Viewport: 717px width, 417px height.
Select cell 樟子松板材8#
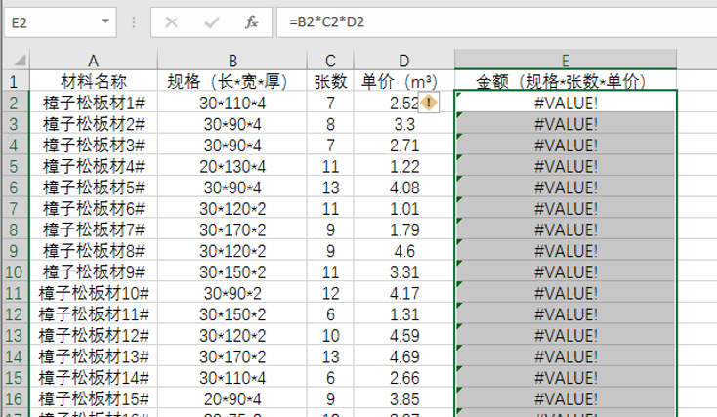tap(94, 251)
